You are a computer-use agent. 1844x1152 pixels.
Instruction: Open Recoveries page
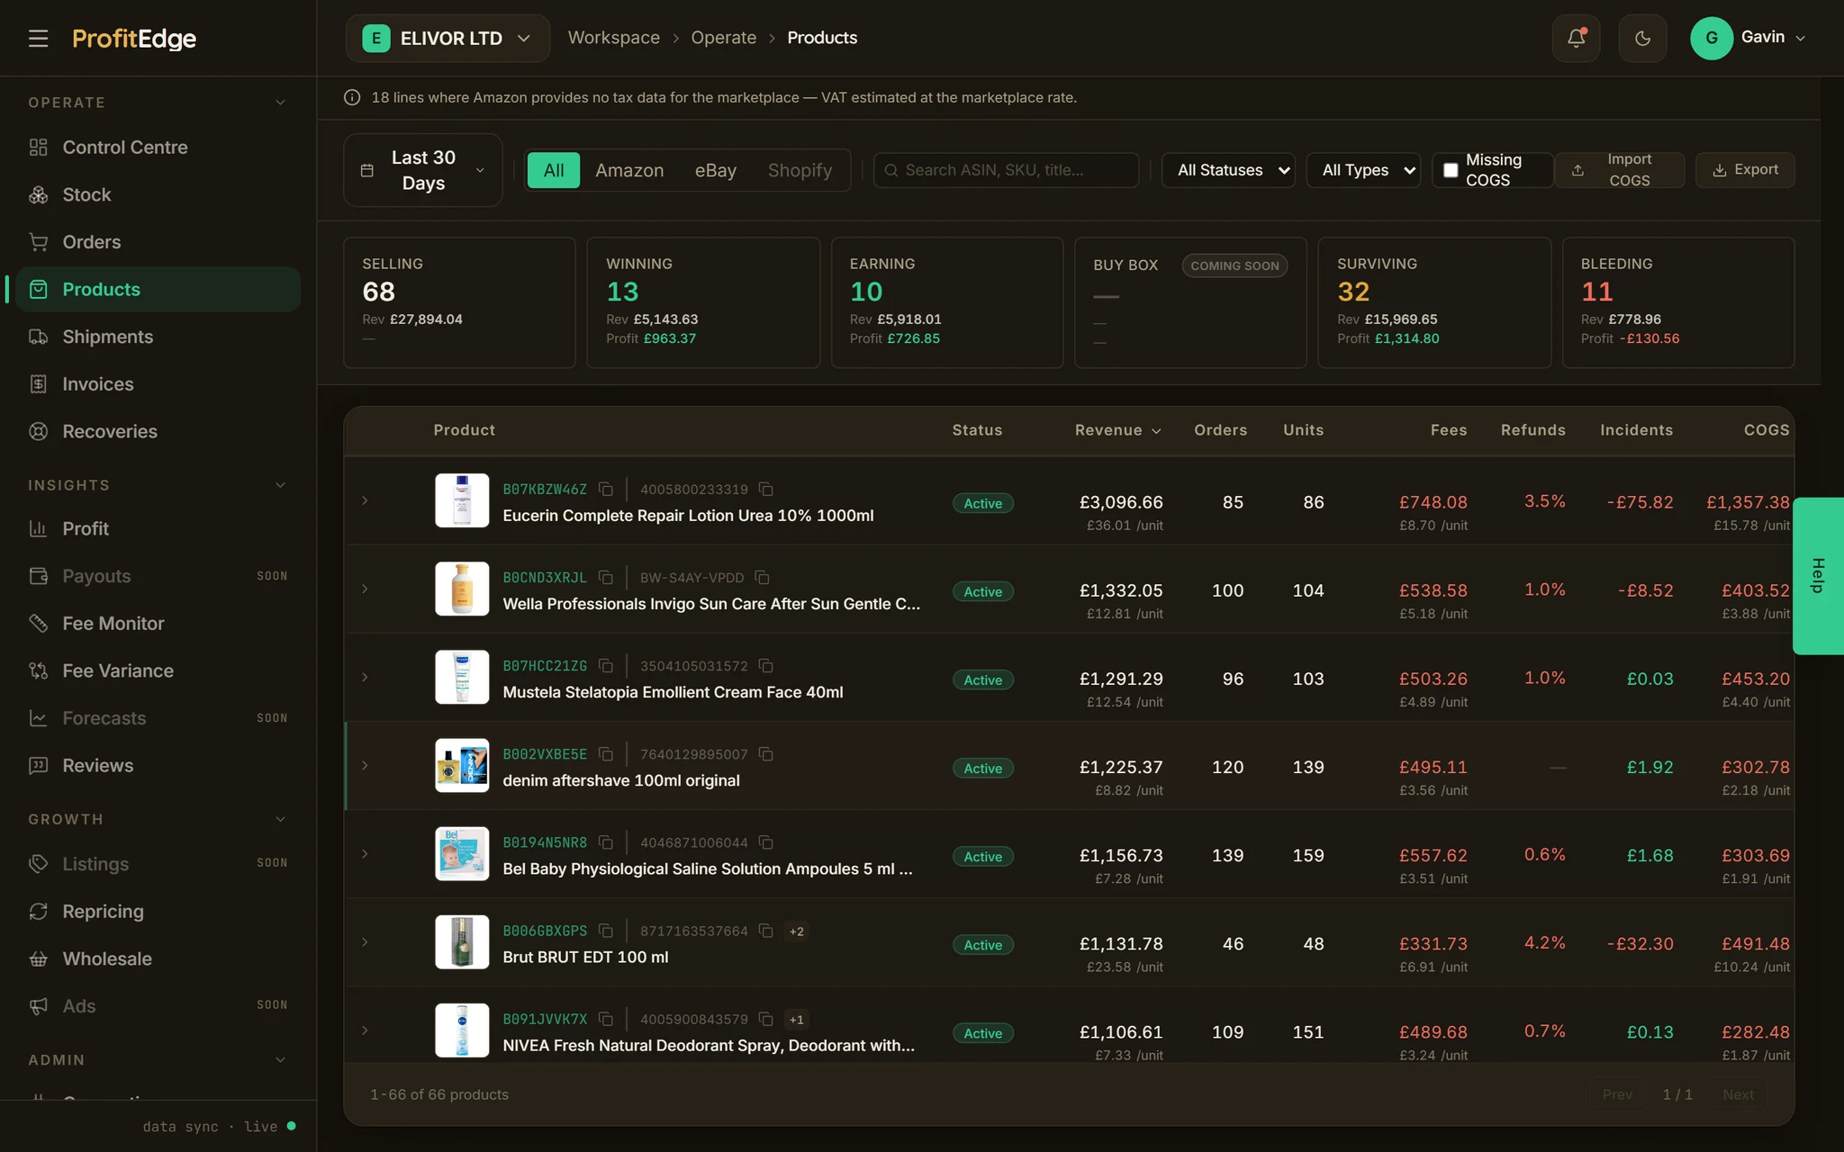(x=158, y=431)
